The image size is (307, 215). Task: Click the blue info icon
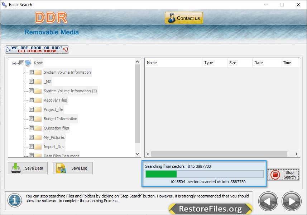pyautogui.click(x=15, y=200)
